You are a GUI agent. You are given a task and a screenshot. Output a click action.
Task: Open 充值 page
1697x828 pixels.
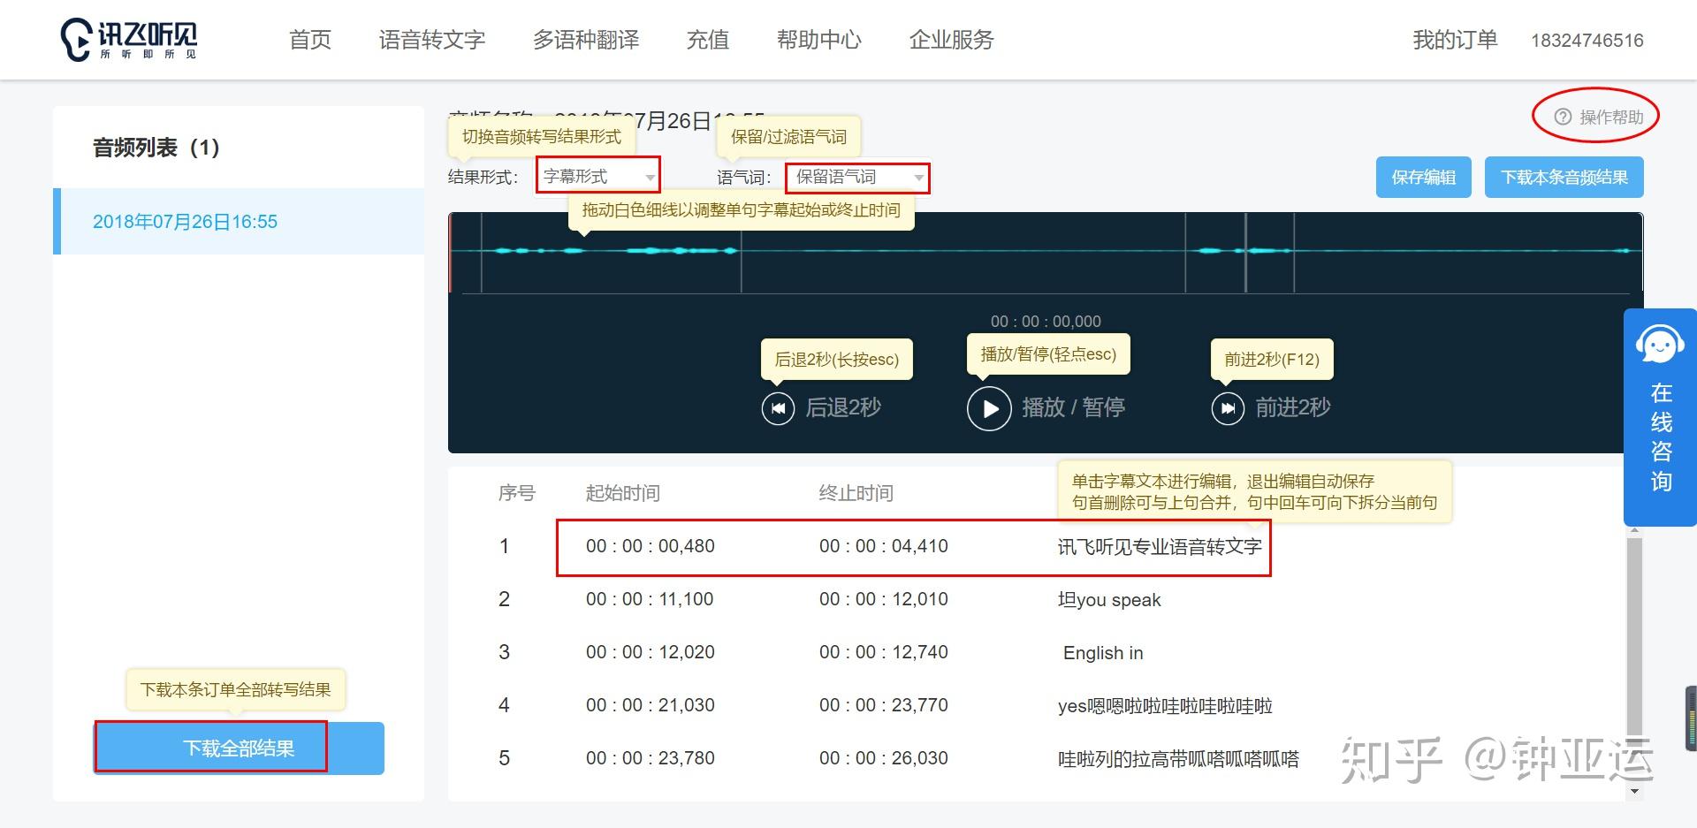[x=708, y=40]
